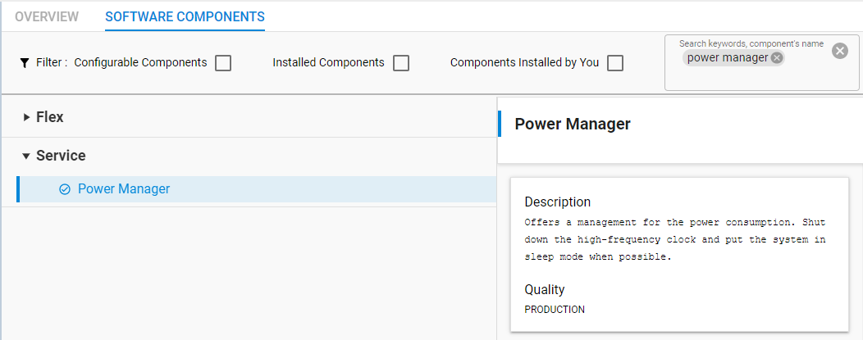Click the installed checkmark icon beside Power Manager
The height and width of the screenshot is (340, 863).
click(x=65, y=189)
